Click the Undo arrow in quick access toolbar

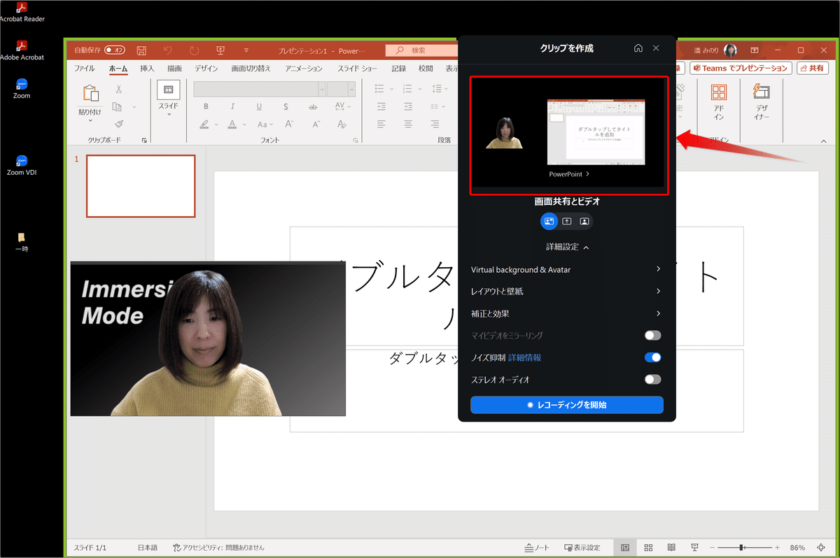pyautogui.click(x=168, y=50)
